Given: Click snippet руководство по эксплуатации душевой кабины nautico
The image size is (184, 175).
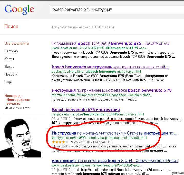Looking at the screenshot, I should click(x=94, y=99).
